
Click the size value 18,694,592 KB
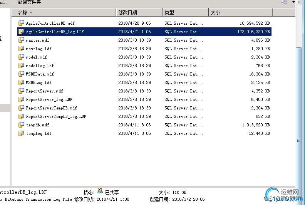pyautogui.click(x=255, y=23)
